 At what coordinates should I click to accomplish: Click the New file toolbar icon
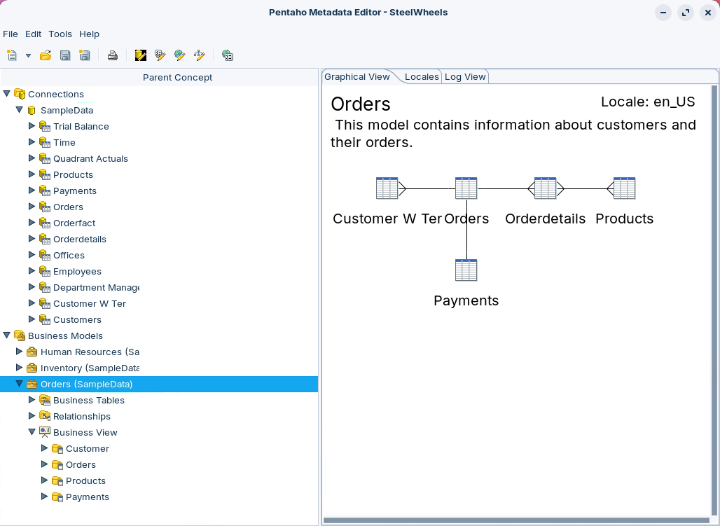point(12,55)
